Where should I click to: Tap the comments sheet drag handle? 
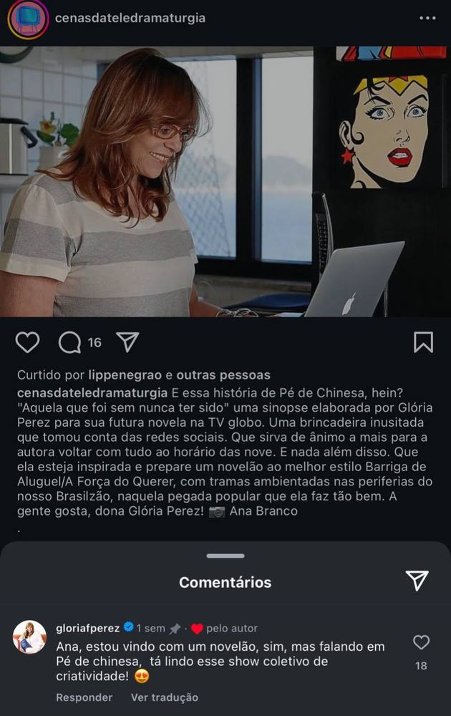(225, 556)
